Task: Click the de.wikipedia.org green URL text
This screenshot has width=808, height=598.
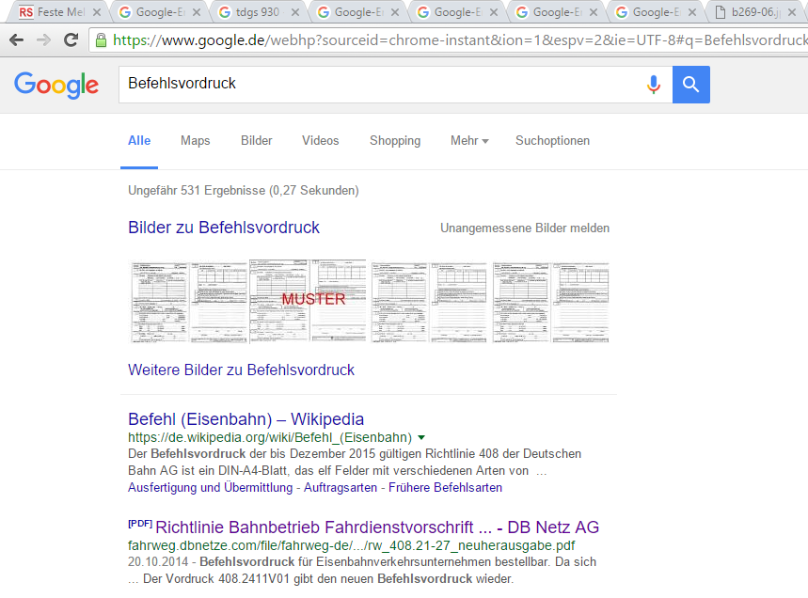Action: click(x=270, y=437)
